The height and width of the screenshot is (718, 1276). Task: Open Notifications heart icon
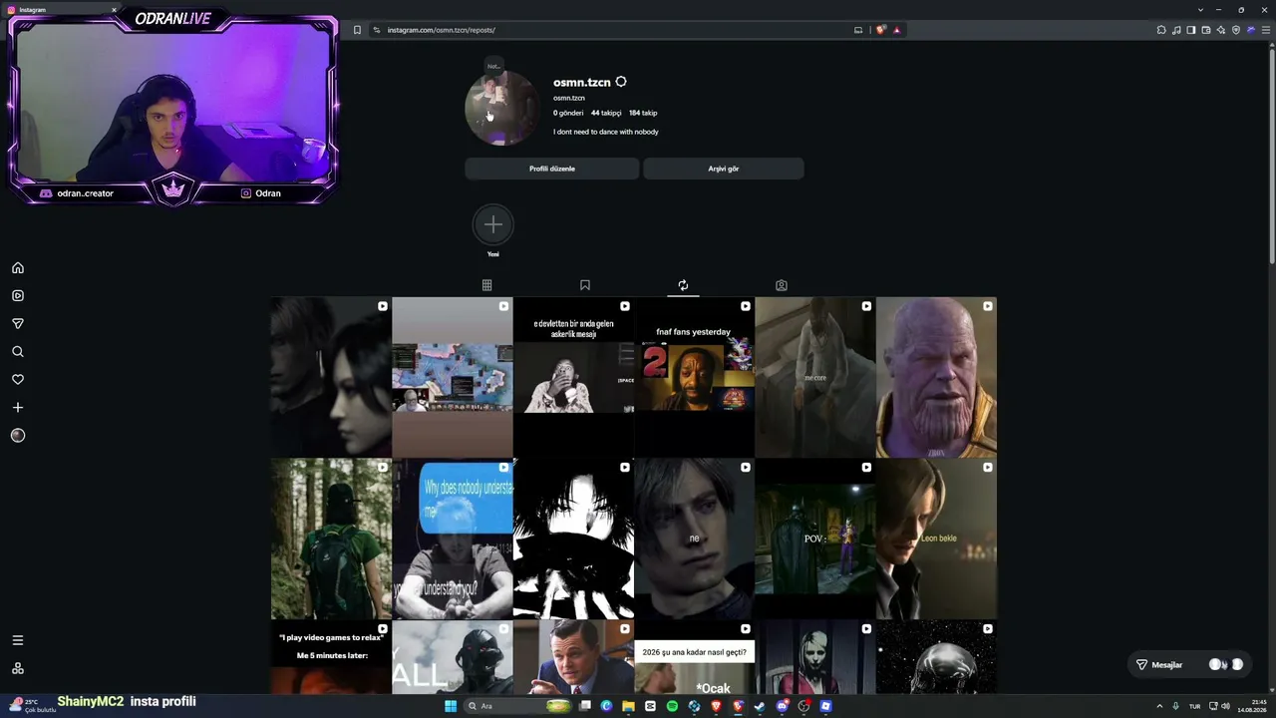[18, 380]
